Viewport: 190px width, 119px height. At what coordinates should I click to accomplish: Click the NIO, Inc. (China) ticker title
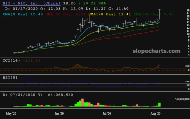(31, 4)
